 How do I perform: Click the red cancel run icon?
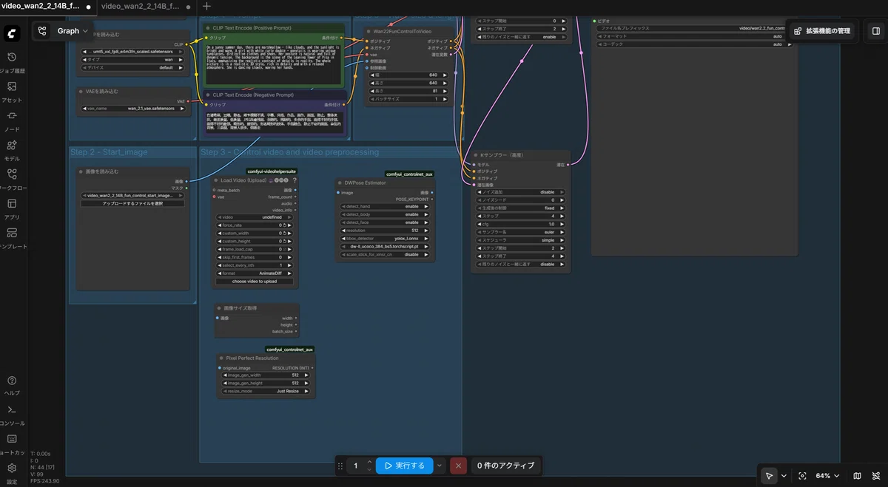(458, 466)
